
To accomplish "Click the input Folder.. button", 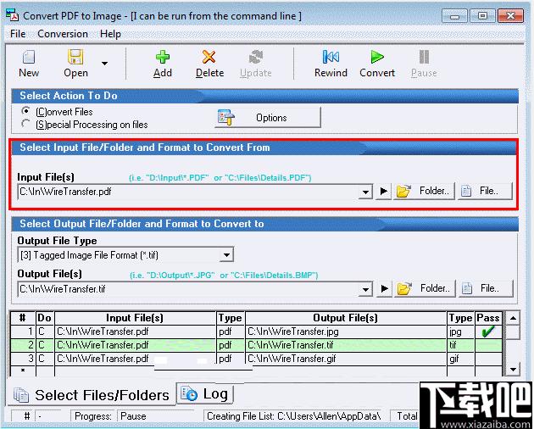I will click(426, 192).
